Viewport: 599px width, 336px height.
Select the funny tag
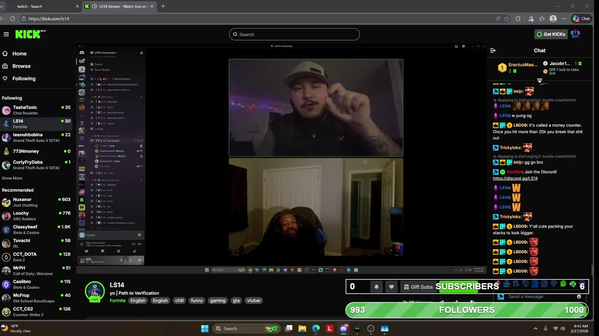coord(197,301)
